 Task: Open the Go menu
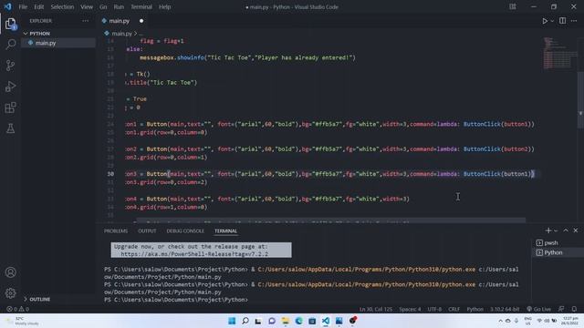tap(103, 6)
